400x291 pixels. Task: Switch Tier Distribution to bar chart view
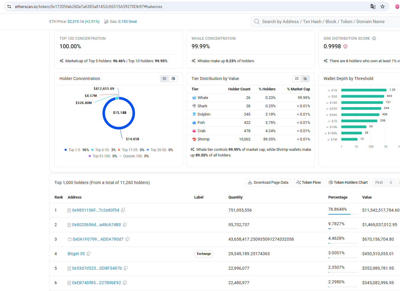click(305, 79)
